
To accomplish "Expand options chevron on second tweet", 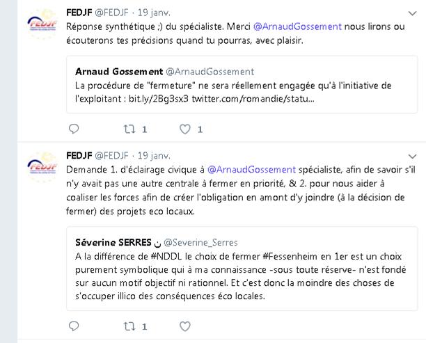I will 412,156.
